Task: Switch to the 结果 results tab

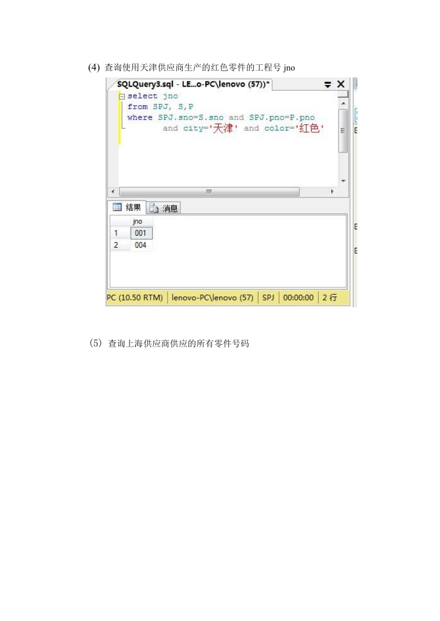Action: click(127, 207)
